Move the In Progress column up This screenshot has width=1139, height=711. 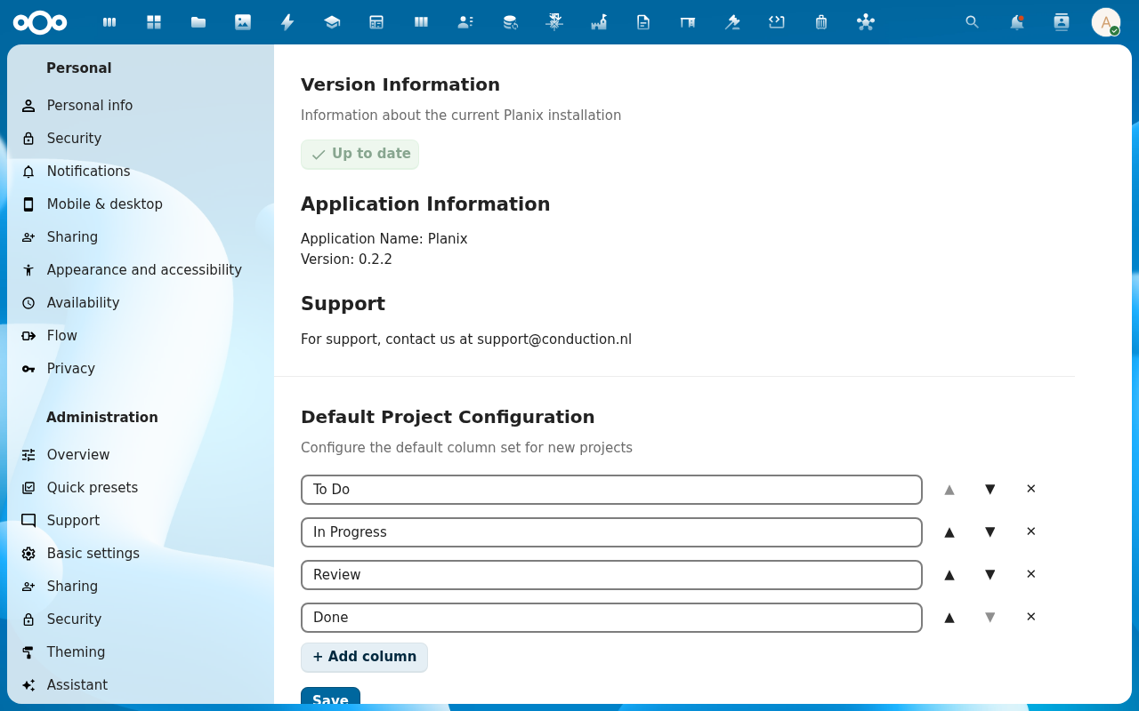pyautogui.click(x=949, y=532)
